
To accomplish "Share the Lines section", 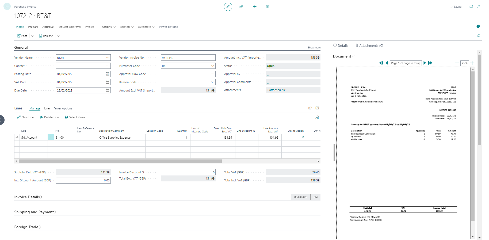I will (x=310, y=108).
